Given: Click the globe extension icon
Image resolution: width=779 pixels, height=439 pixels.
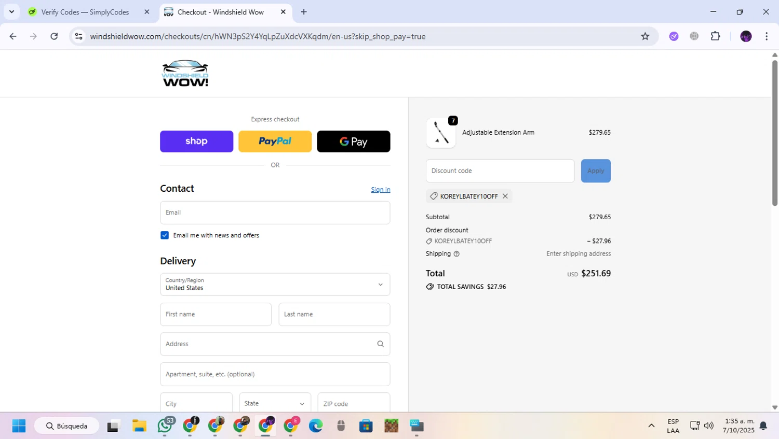Looking at the screenshot, I should (694, 36).
